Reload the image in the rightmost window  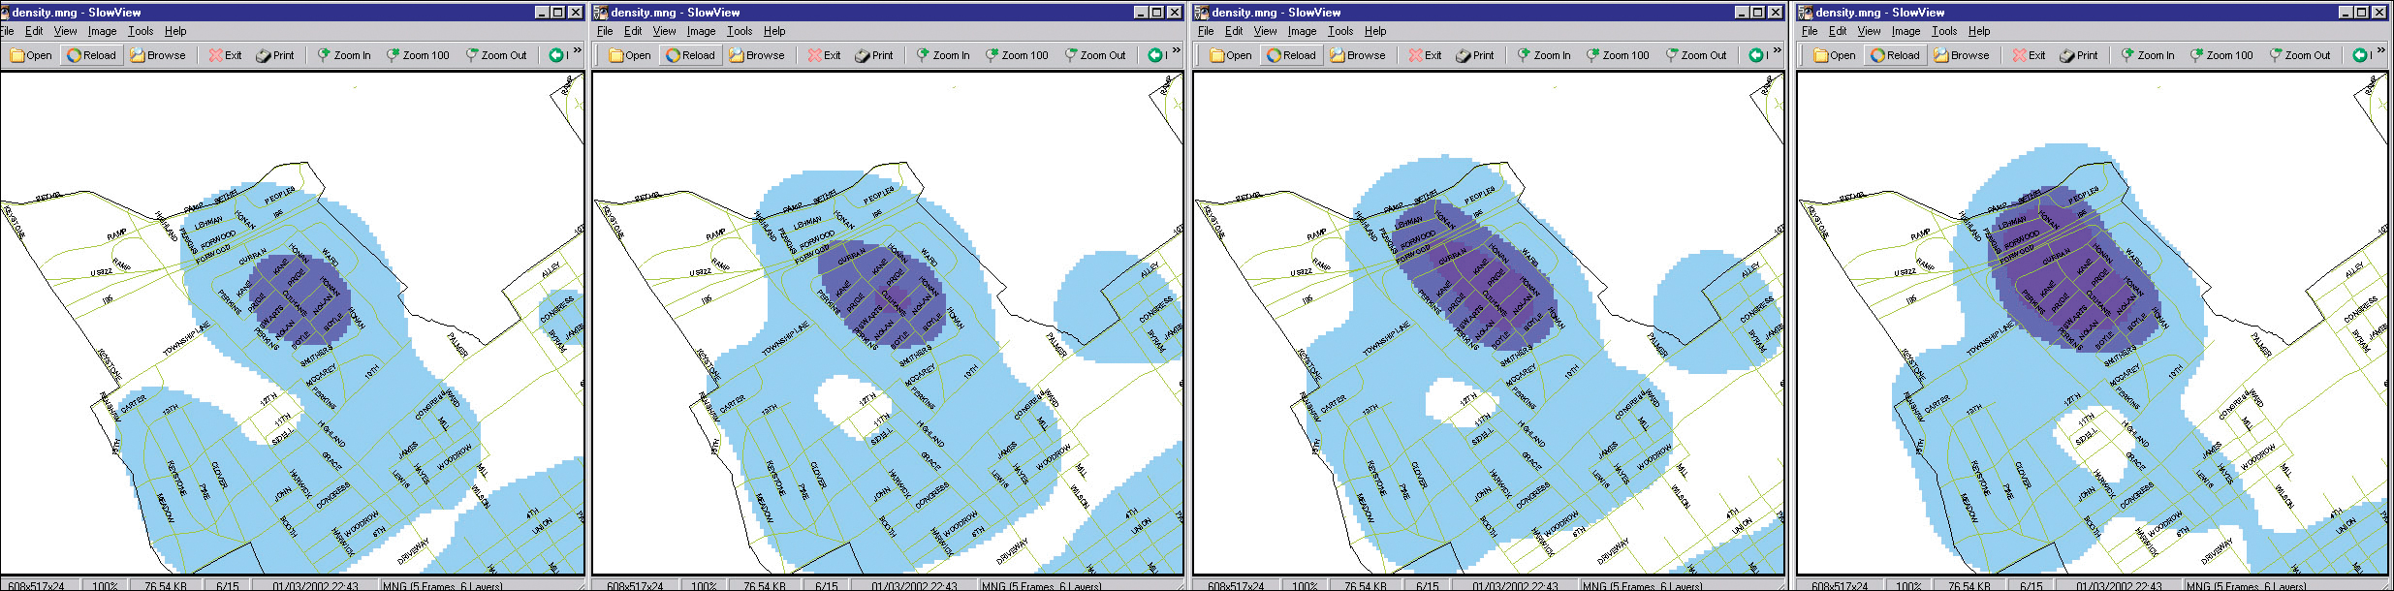coord(1895,55)
